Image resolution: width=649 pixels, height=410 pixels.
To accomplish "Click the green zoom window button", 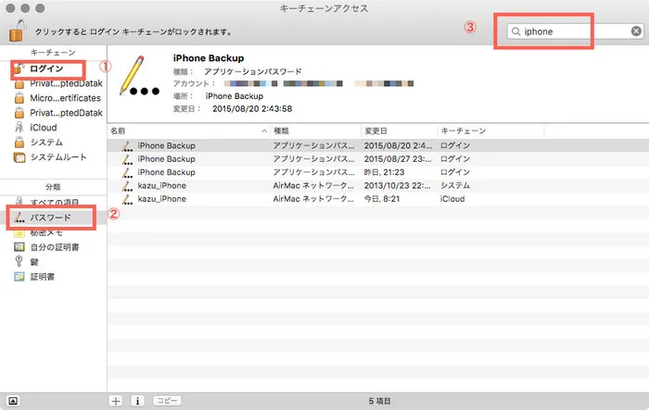I will [40, 8].
